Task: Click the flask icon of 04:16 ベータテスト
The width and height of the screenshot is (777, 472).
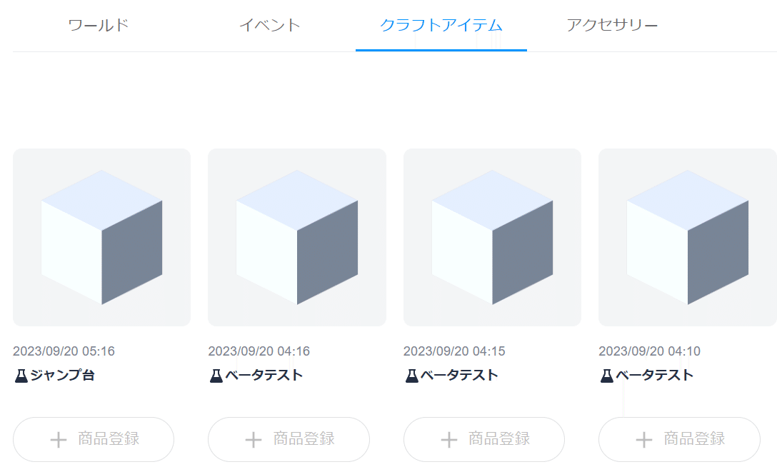Action: pyautogui.click(x=216, y=376)
